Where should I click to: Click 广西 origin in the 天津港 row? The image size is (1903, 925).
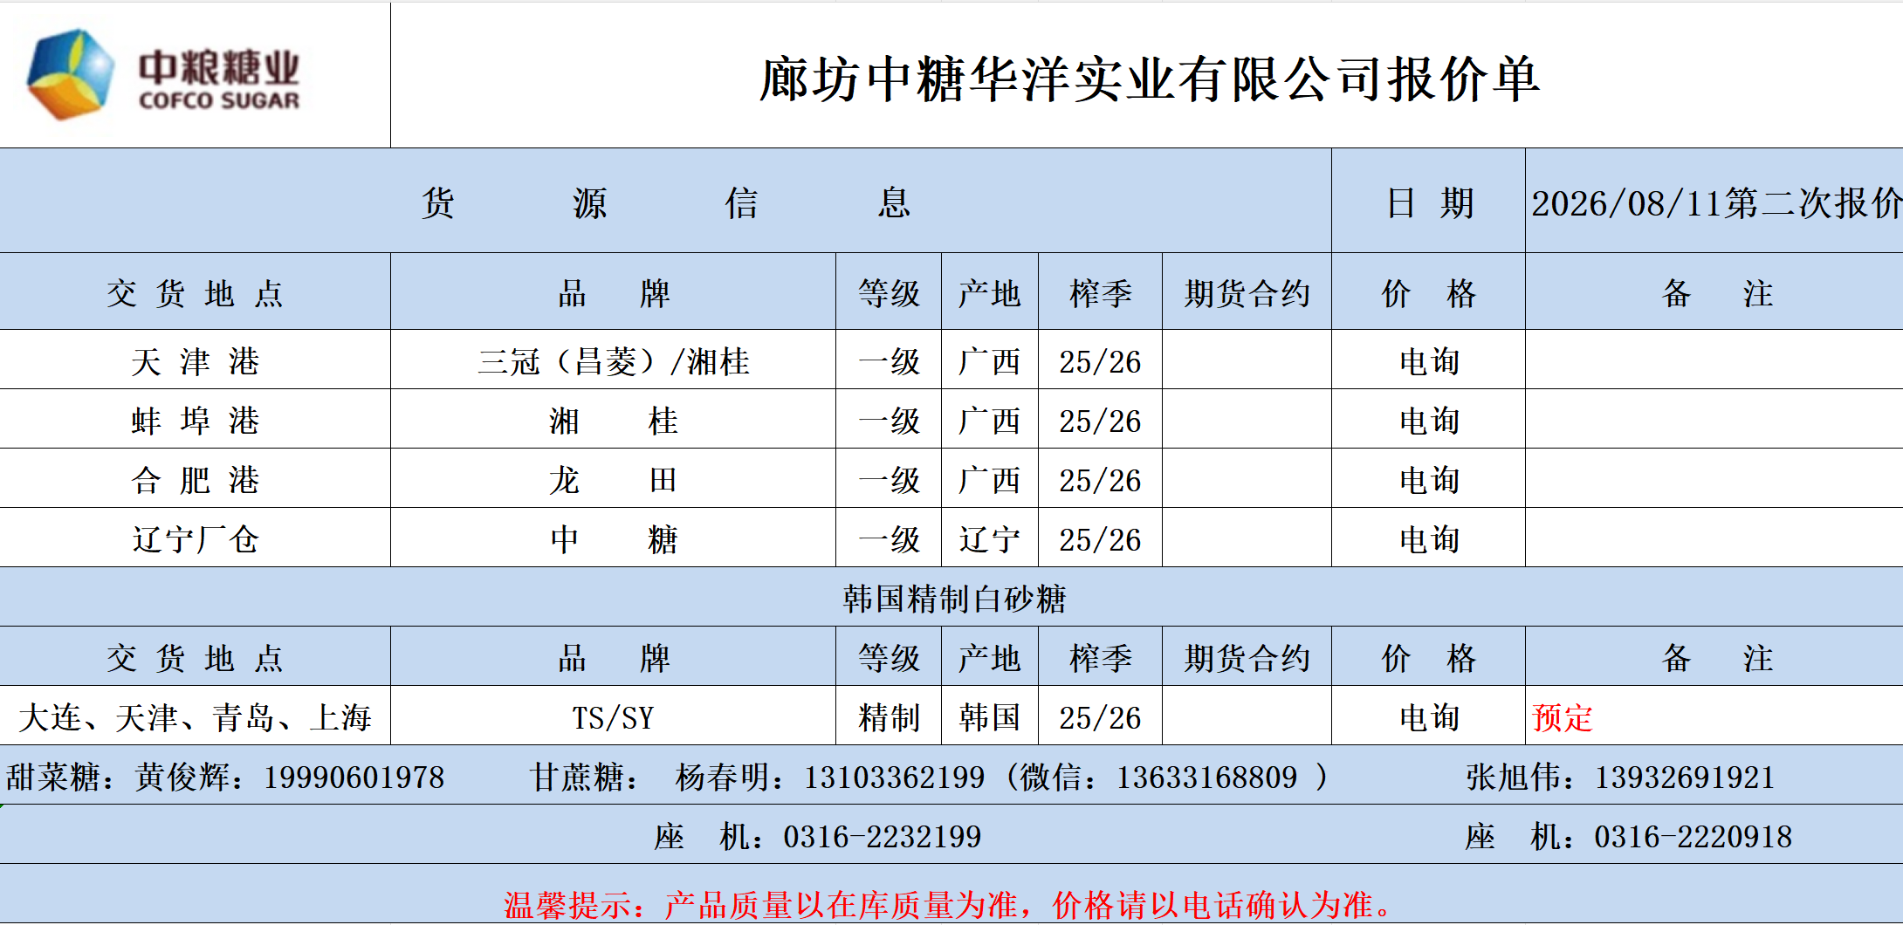click(x=989, y=361)
